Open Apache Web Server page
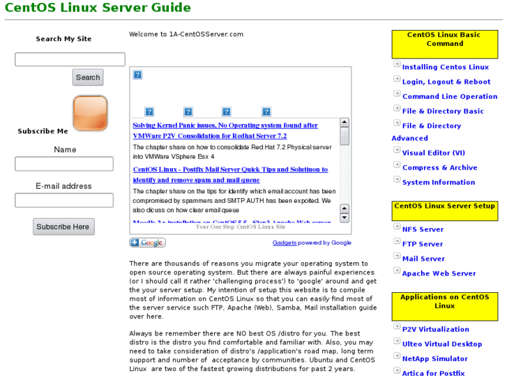 click(x=439, y=273)
